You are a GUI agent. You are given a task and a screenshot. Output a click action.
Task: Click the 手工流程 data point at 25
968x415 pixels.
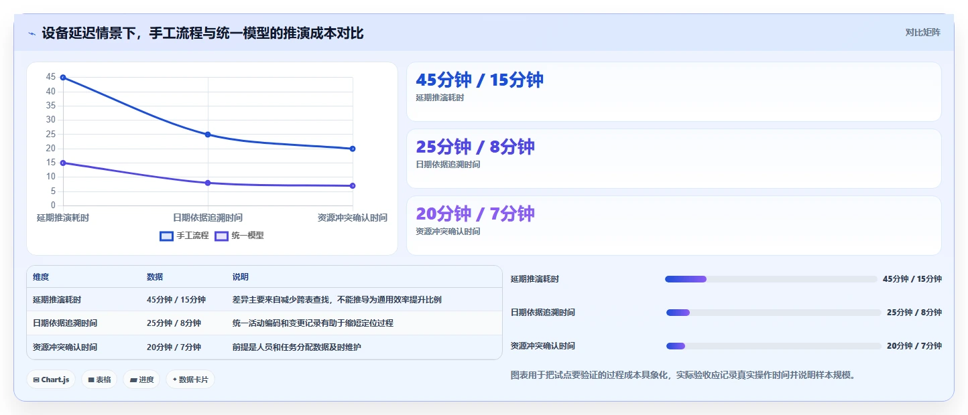[x=208, y=135]
